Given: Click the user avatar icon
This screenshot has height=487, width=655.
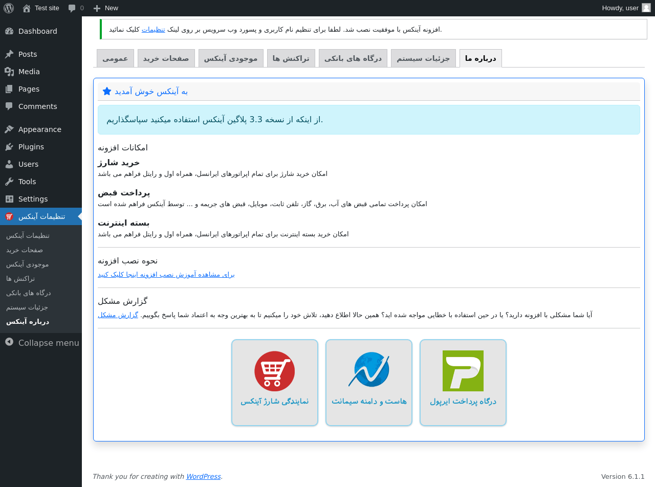Looking at the screenshot, I should tap(646, 8).
